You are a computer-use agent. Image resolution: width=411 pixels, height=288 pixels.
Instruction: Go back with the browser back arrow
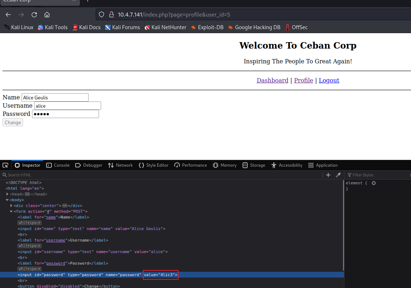coord(8,15)
